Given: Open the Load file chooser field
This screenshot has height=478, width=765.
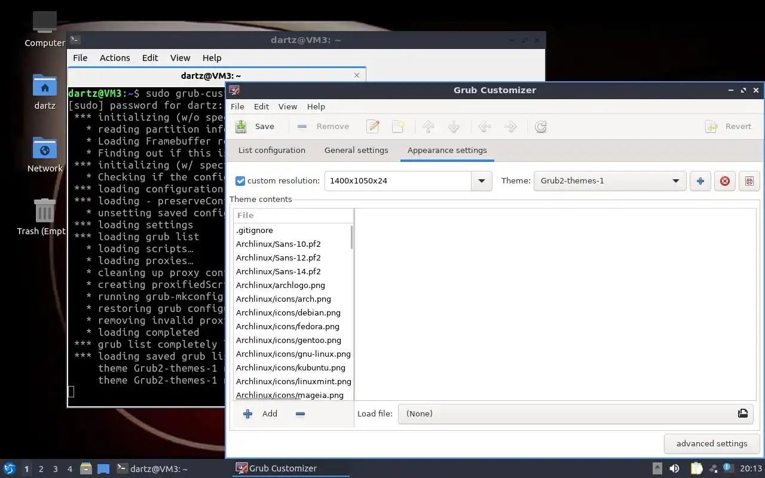Looking at the screenshot, I should pyautogui.click(x=576, y=413).
